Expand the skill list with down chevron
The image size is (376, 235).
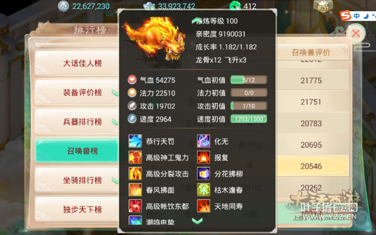pos(197,221)
